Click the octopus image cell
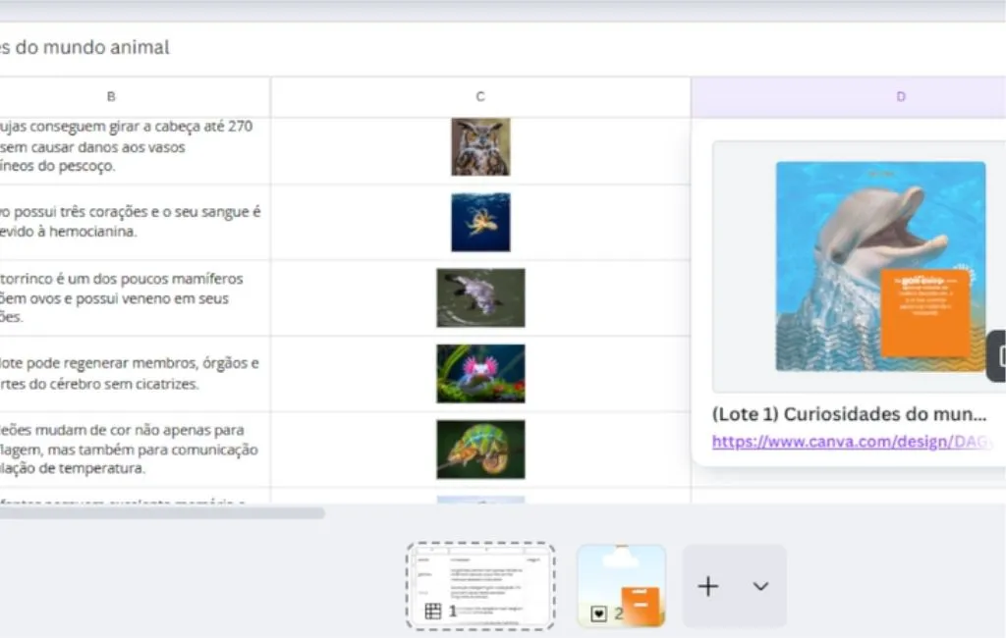The height and width of the screenshot is (638, 1006). tap(480, 222)
